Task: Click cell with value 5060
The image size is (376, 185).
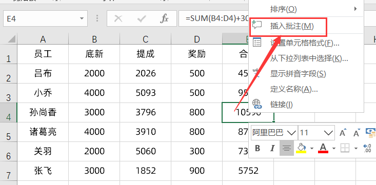Action: pyautogui.click(x=146, y=152)
